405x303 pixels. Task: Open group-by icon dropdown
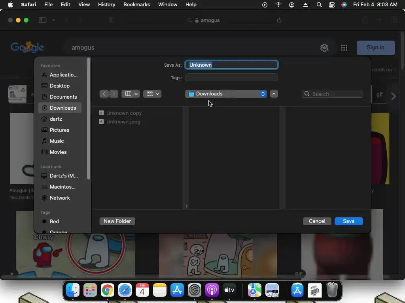[x=152, y=94]
